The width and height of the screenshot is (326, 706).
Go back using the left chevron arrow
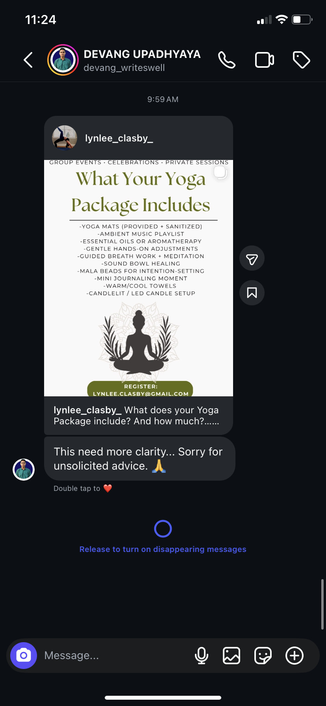[28, 60]
